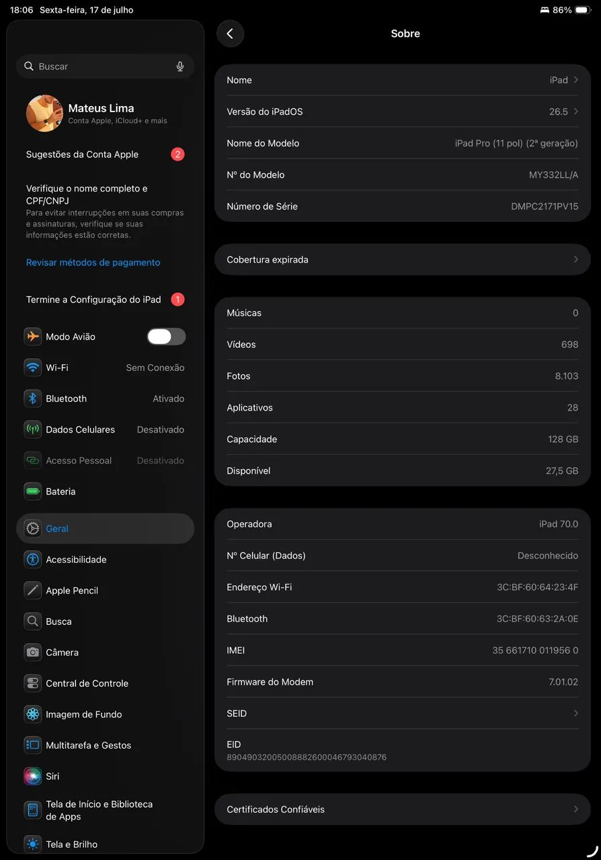The width and height of the screenshot is (601, 860).
Task: Tap serial number DMPC2171PV15
Action: [545, 206]
